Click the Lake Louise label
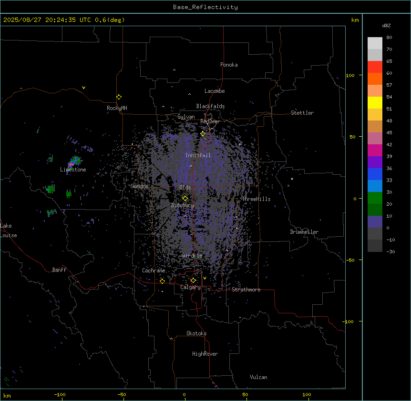 [x=9, y=231]
